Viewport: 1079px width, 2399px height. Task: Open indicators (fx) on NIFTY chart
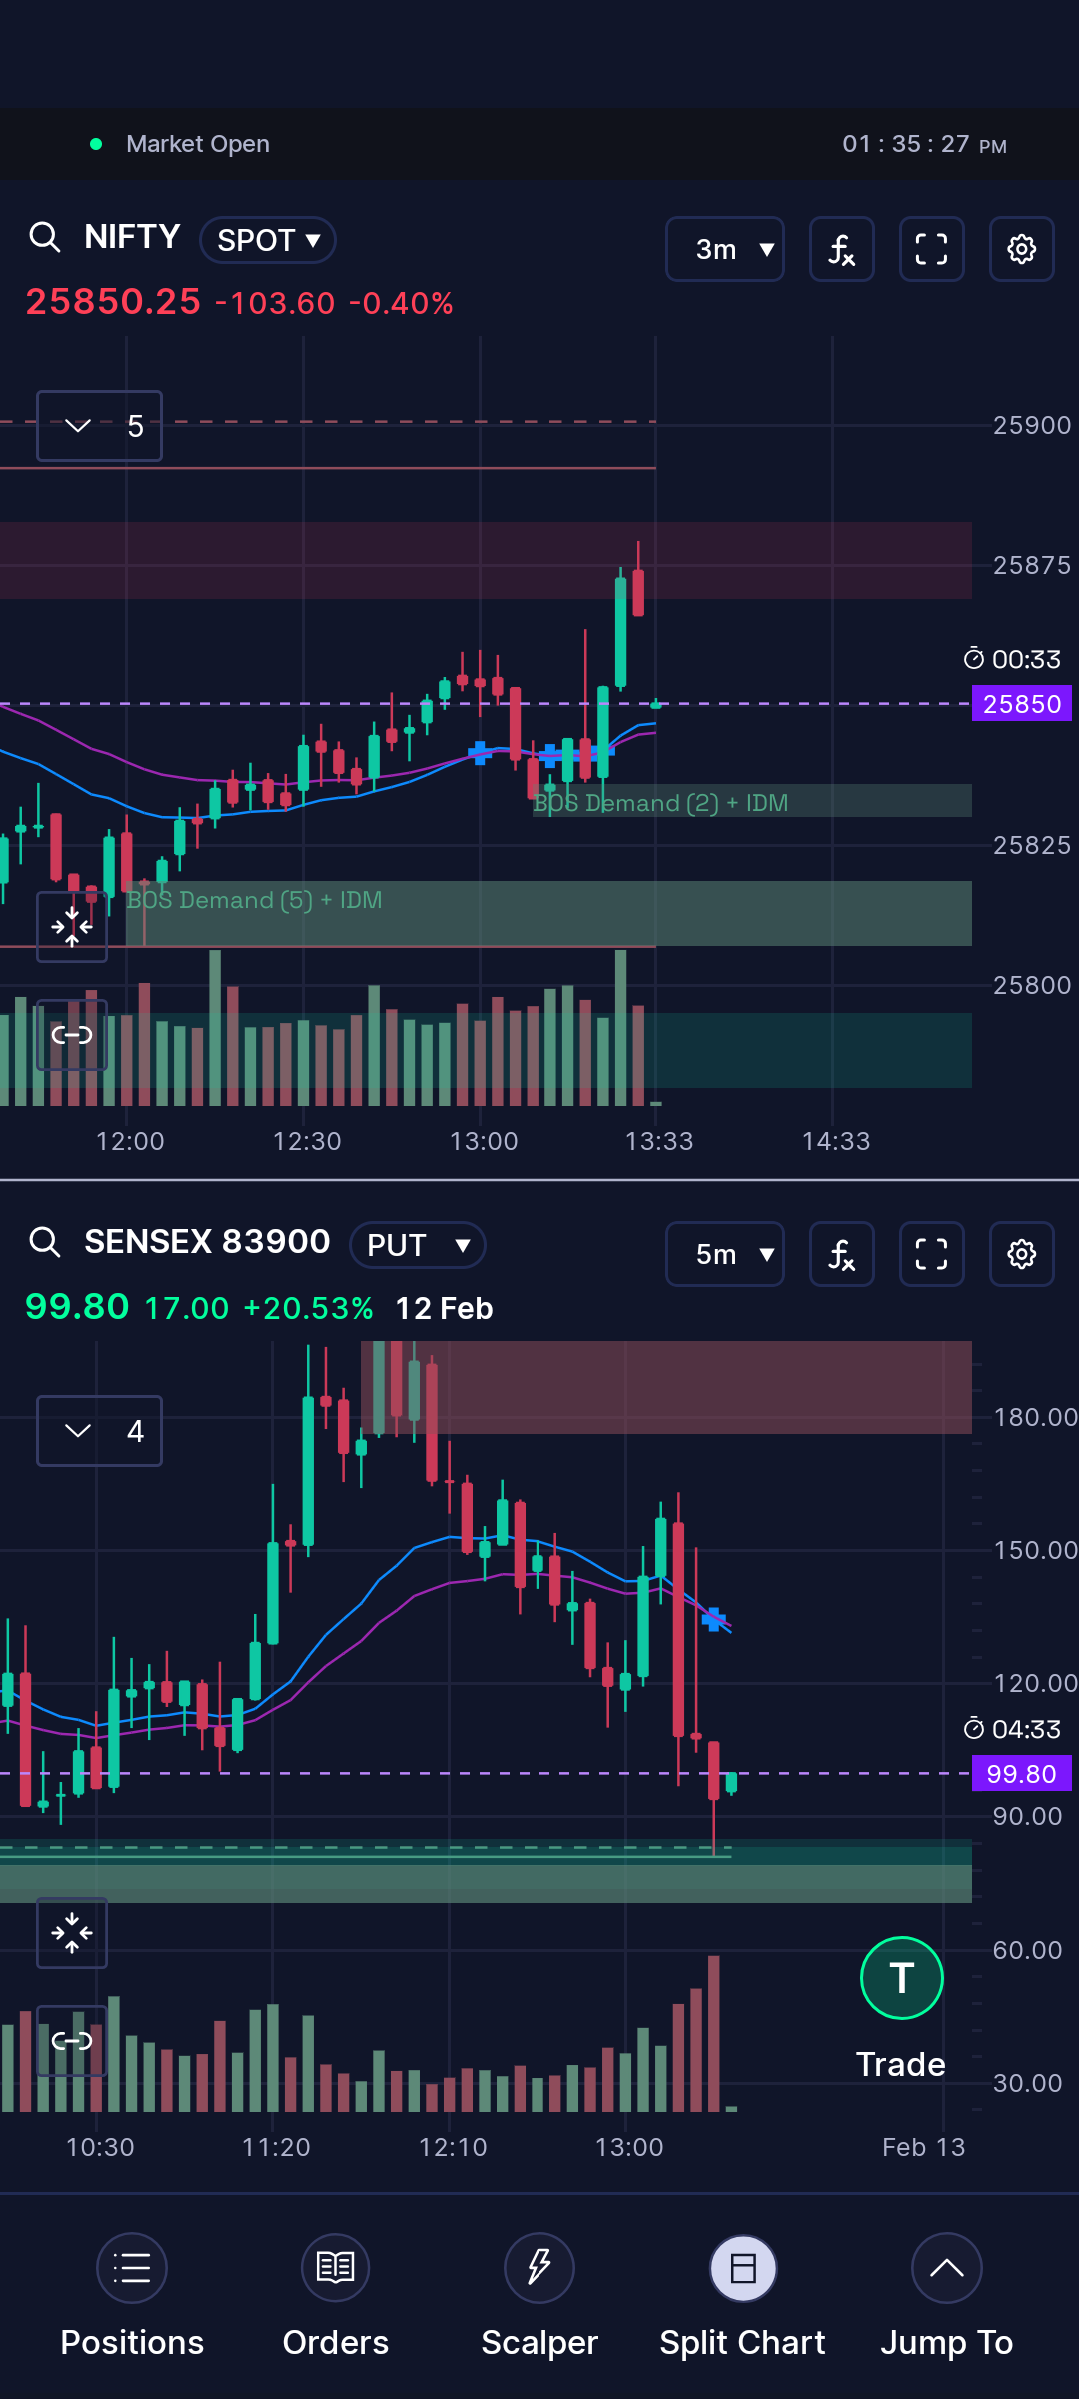(841, 249)
